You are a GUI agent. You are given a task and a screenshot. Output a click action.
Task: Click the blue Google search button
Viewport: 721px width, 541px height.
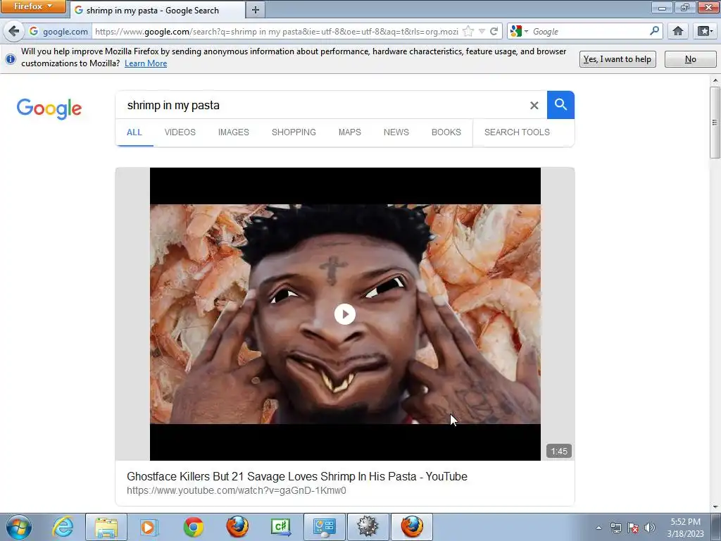tap(560, 105)
